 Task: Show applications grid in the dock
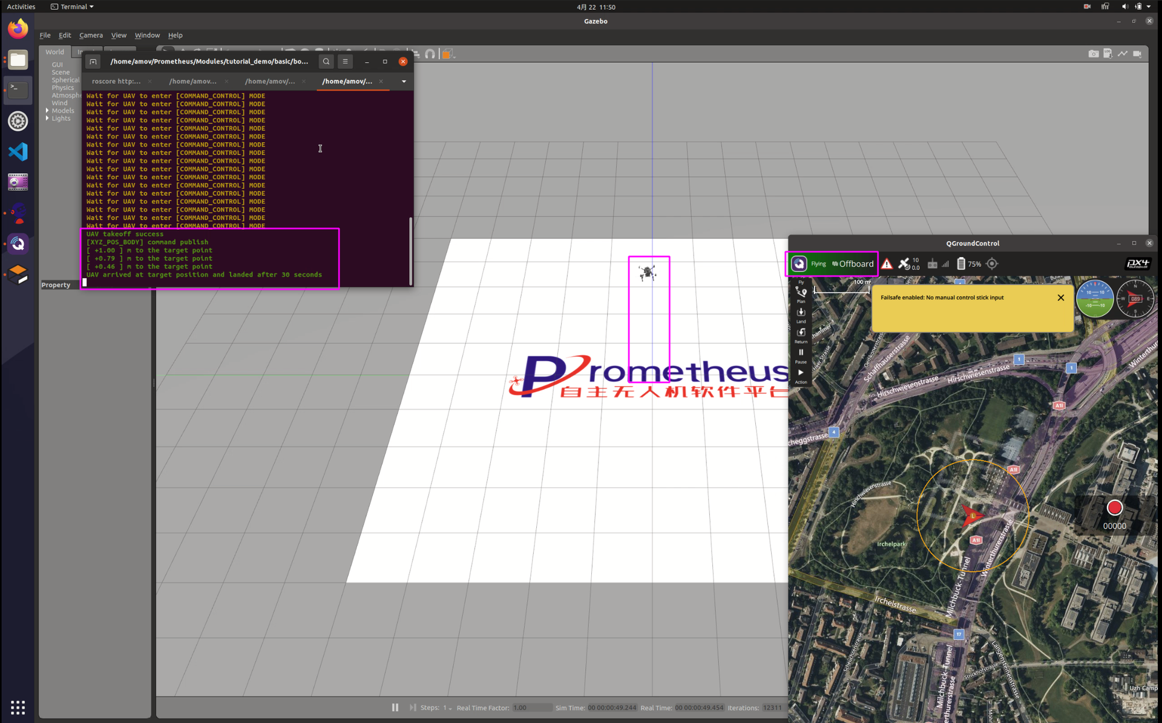coord(18,707)
